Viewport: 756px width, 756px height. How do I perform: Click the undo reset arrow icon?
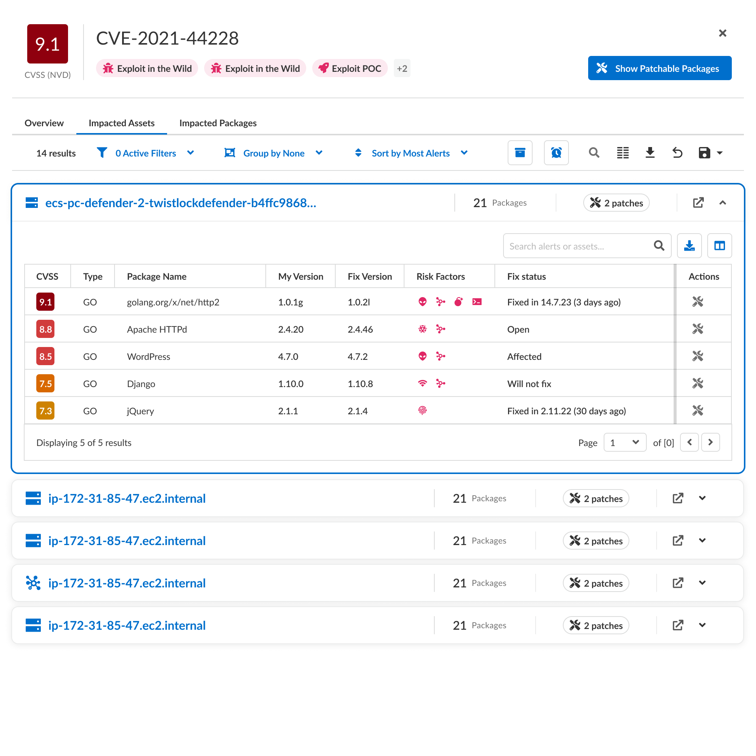[677, 153]
